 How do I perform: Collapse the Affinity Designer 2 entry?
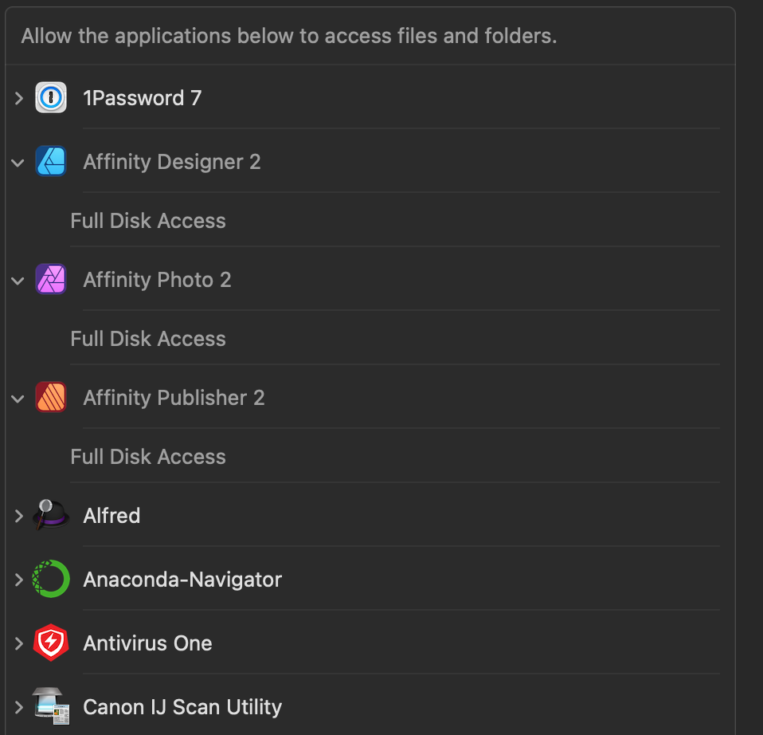(x=18, y=163)
